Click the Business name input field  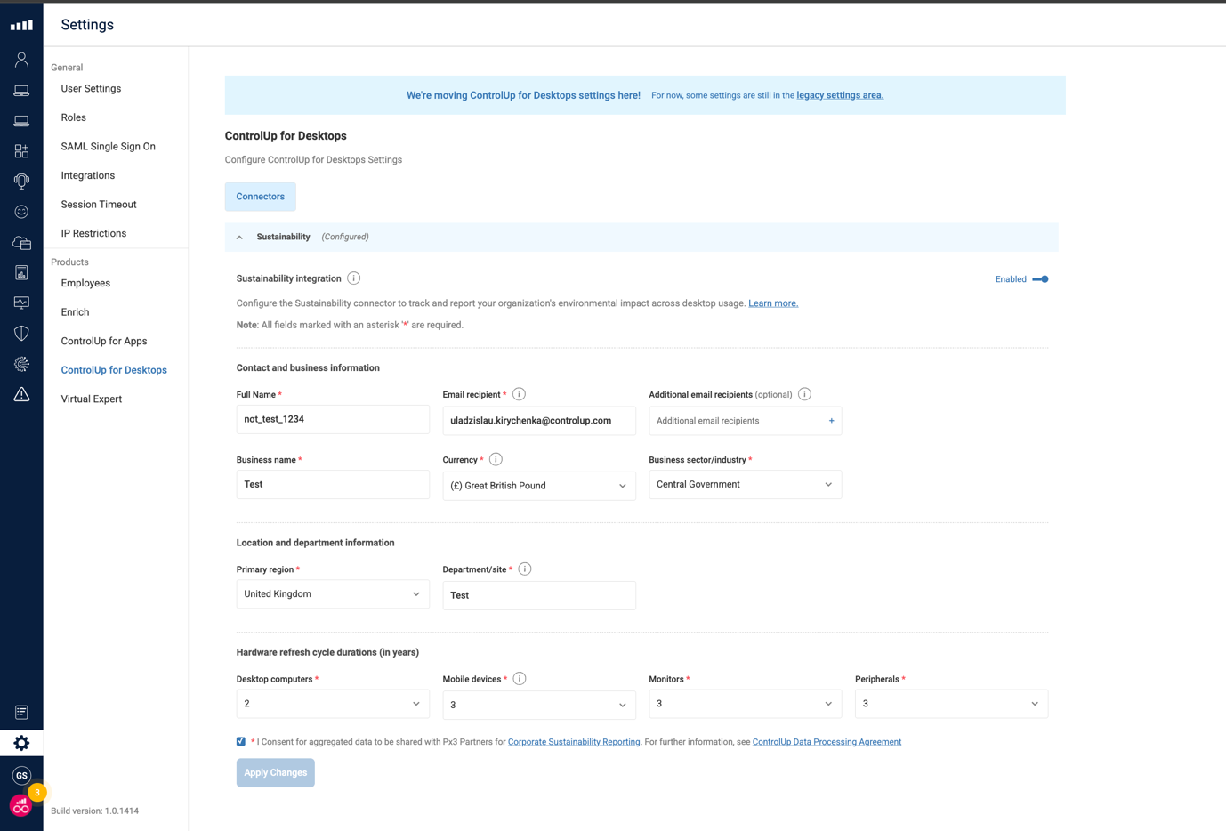[x=333, y=484]
